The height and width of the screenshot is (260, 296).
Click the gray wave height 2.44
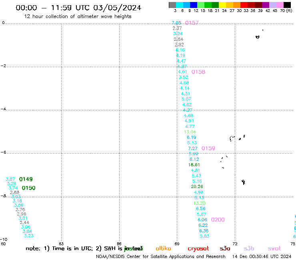click(24, 223)
